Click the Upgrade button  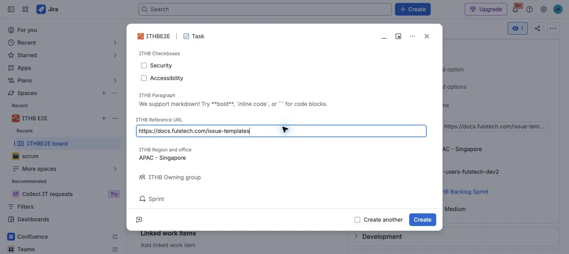pyautogui.click(x=486, y=9)
